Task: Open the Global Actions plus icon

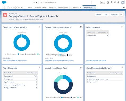Action: pyautogui.click(x=108, y=2)
